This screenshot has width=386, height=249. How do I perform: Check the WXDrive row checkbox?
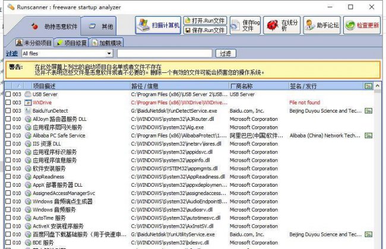click(x=8, y=102)
